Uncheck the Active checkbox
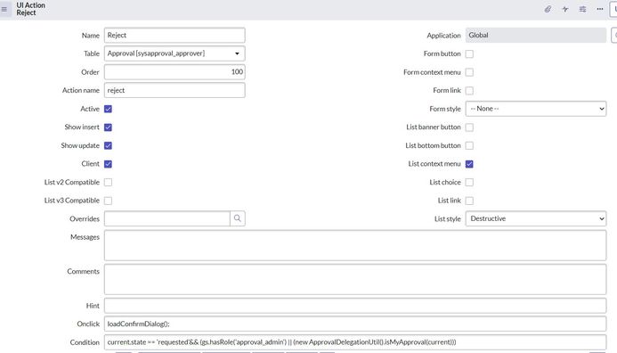This screenshot has width=617, height=353. point(109,109)
